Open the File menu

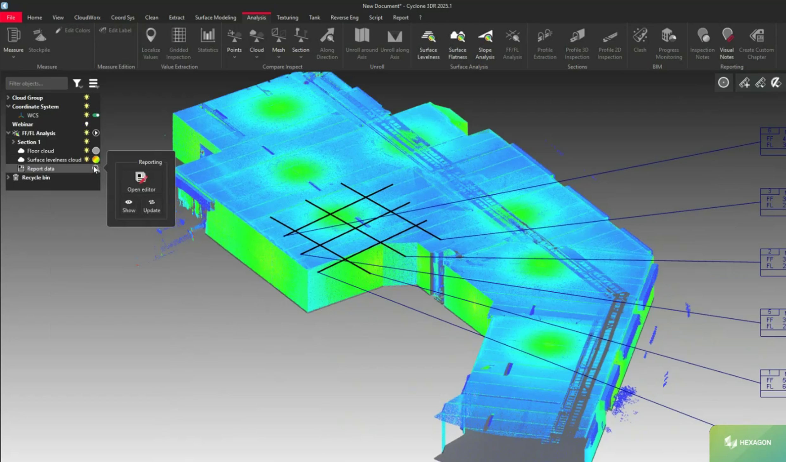point(11,17)
